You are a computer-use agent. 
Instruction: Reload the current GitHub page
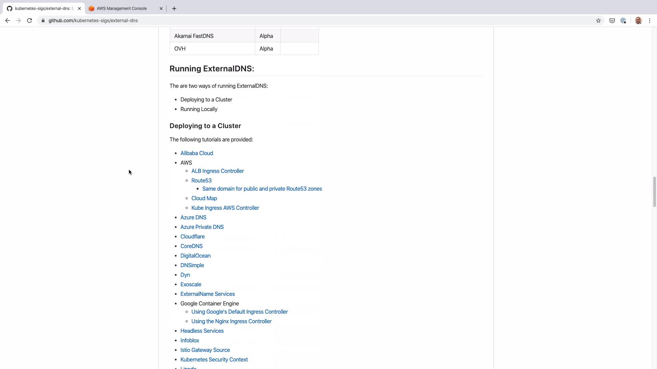[x=29, y=20]
